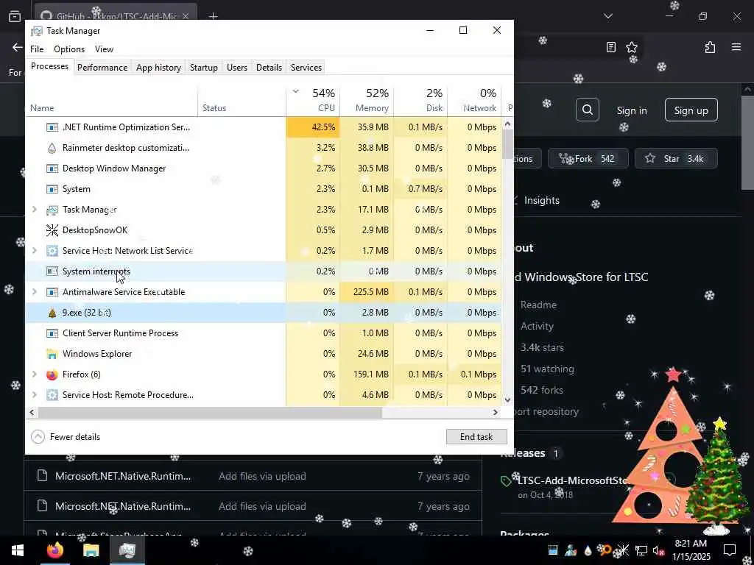Click the Christmas tree icon beside 9.exe
The height and width of the screenshot is (565, 754).
[52, 313]
